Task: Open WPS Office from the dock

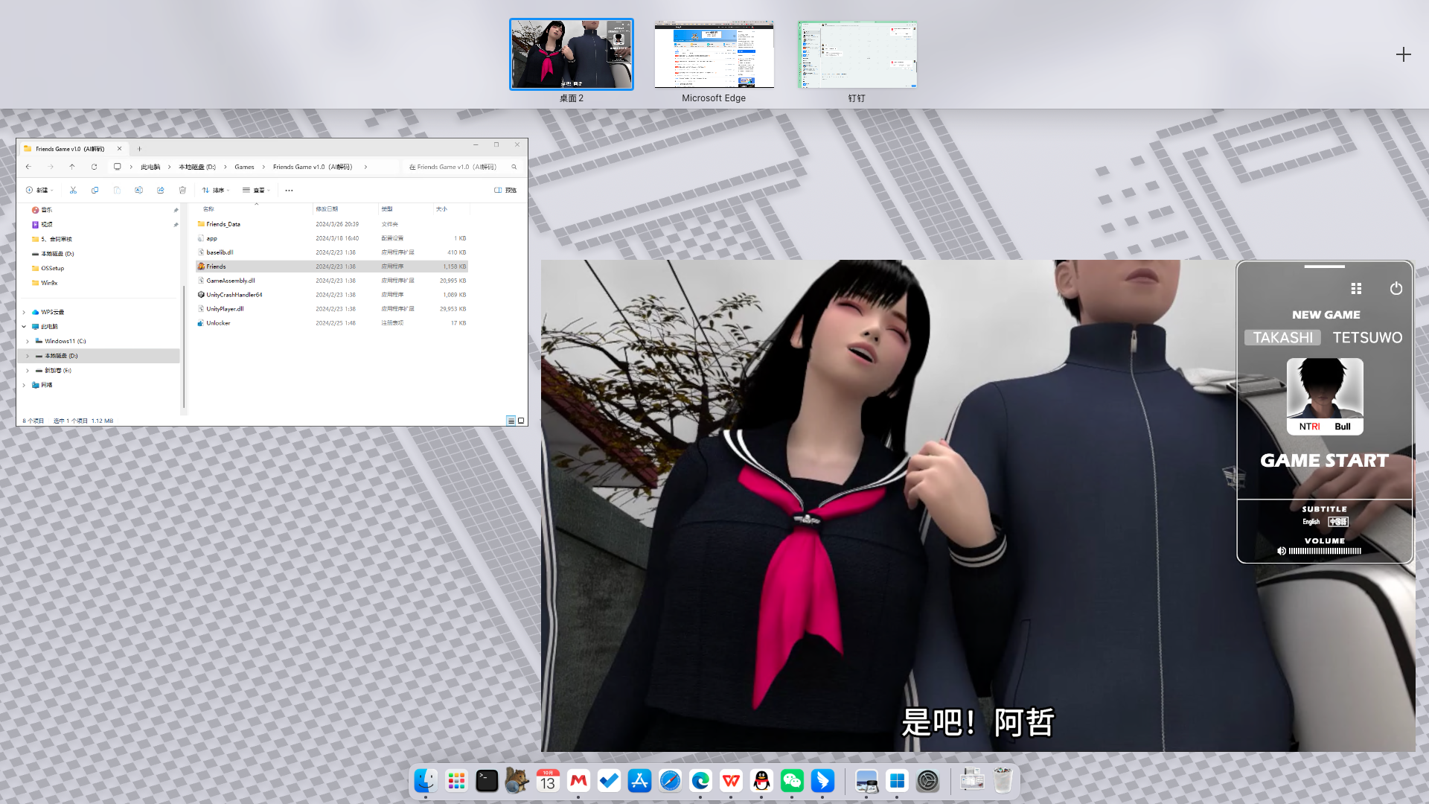Action: (731, 781)
